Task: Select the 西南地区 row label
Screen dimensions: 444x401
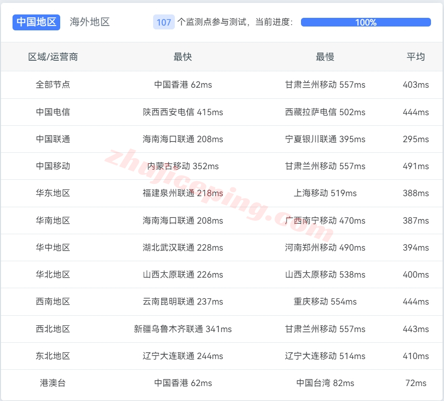Action: click(53, 302)
